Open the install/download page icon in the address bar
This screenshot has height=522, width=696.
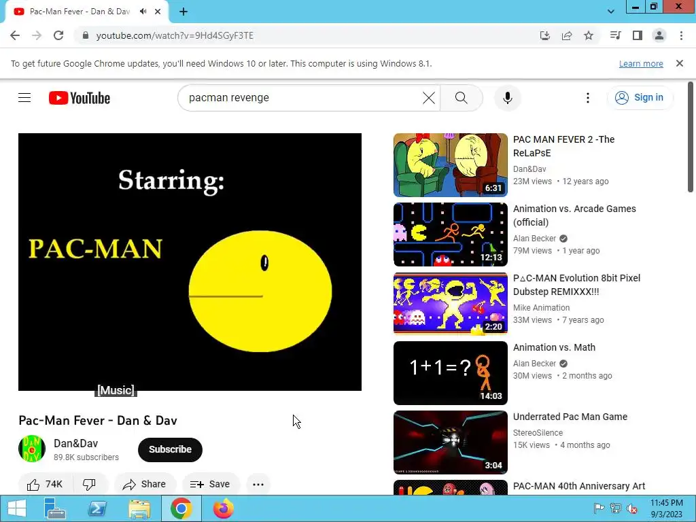[545, 35]
